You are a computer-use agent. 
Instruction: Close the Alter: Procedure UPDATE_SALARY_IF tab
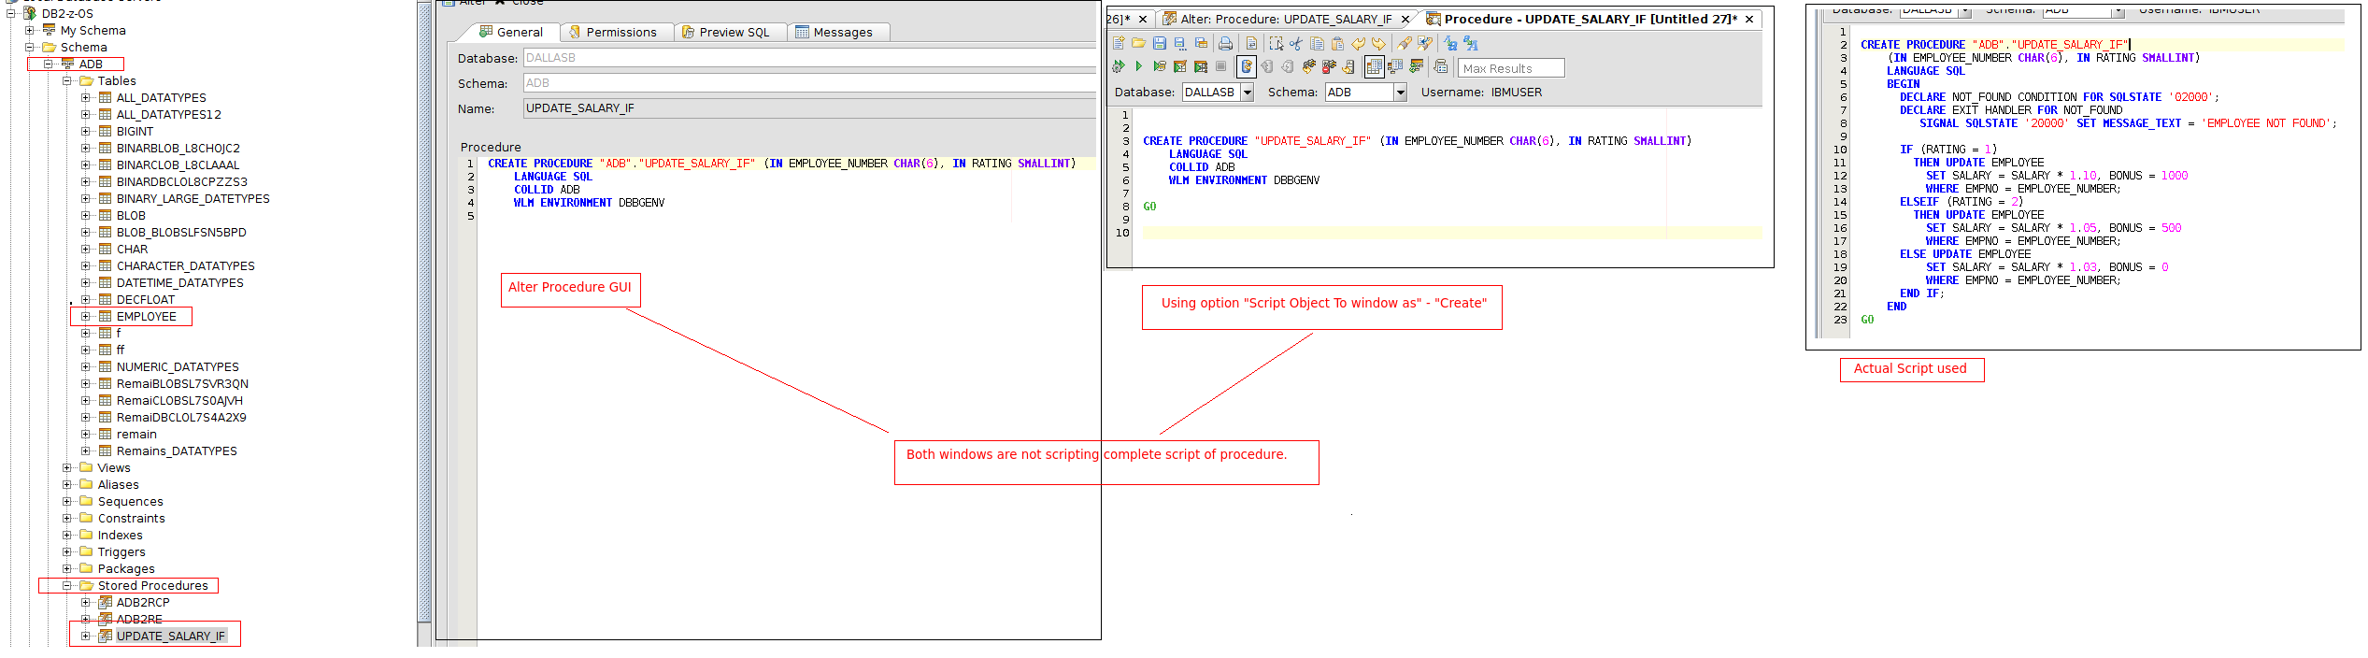[1405, 19]
